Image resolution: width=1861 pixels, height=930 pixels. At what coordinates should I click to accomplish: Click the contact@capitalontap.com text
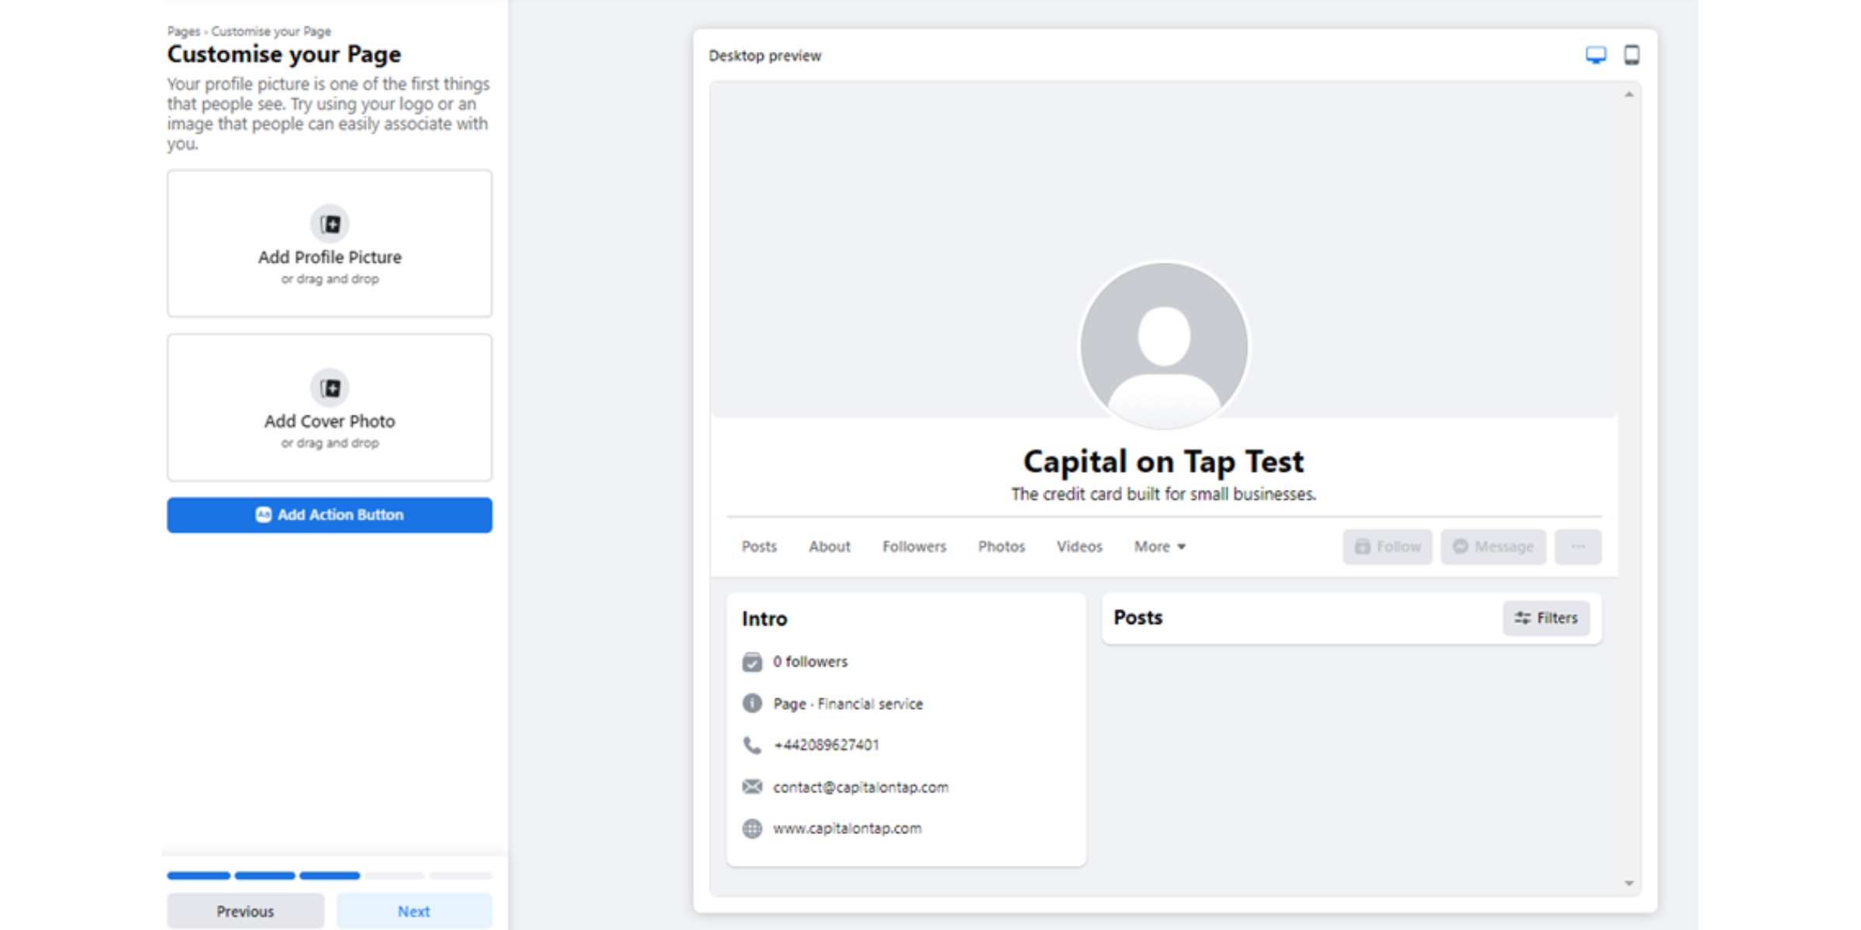(x=861, y=787)
